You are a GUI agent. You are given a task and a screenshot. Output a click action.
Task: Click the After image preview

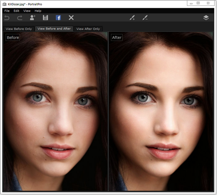point(161,111)
